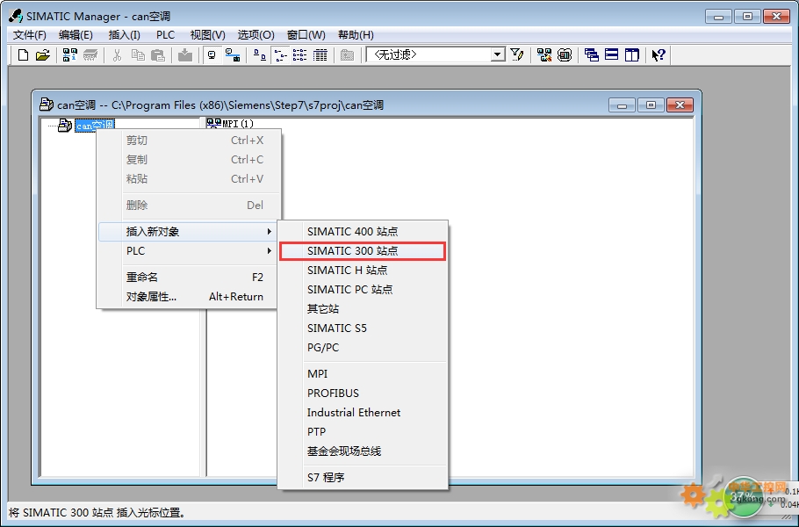The height and width of the screenshot is (527, 799).
Task: Click the greyed 剪切 context entry
Action: pyautogui.click(x=189, y=141)
